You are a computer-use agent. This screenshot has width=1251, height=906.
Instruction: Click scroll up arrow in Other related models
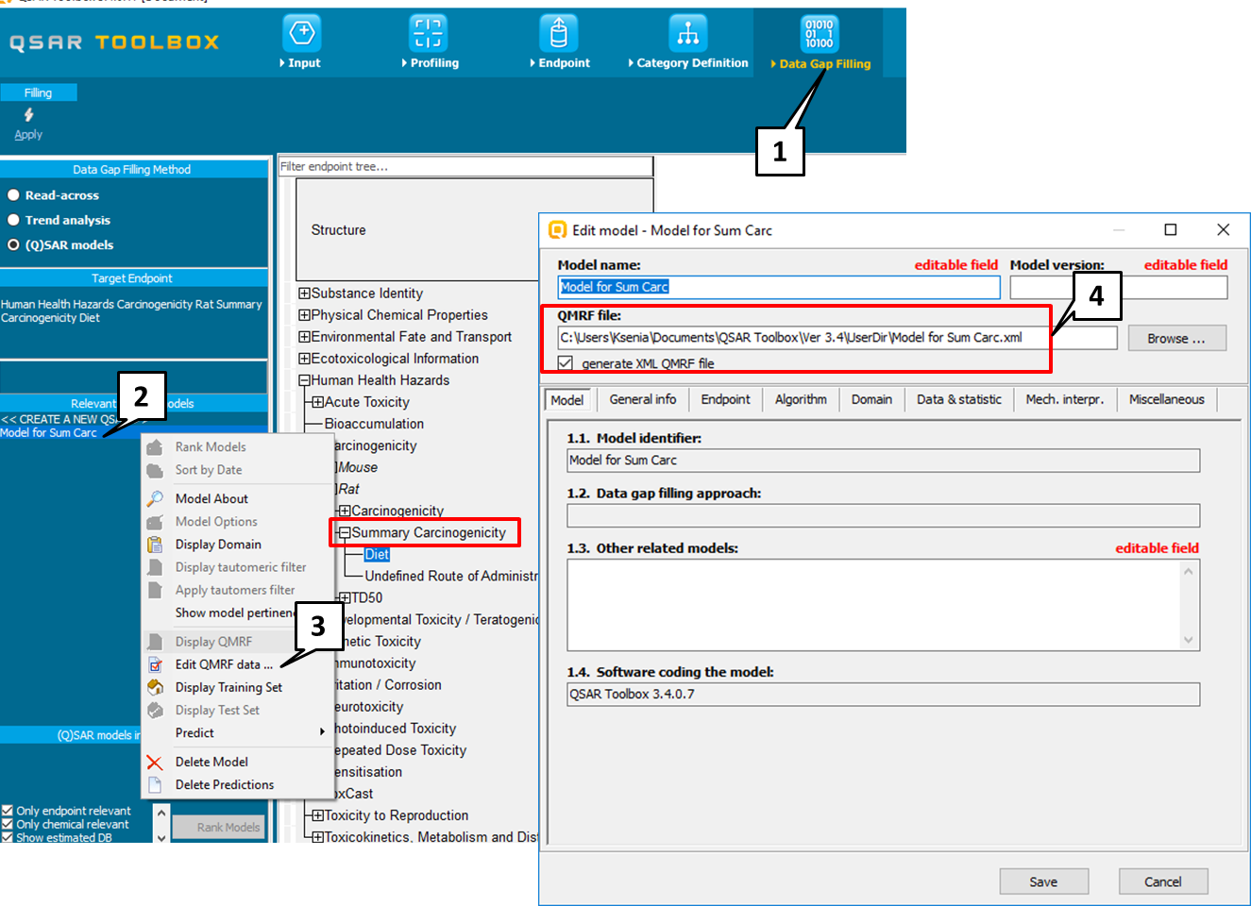coord(1188,571)
